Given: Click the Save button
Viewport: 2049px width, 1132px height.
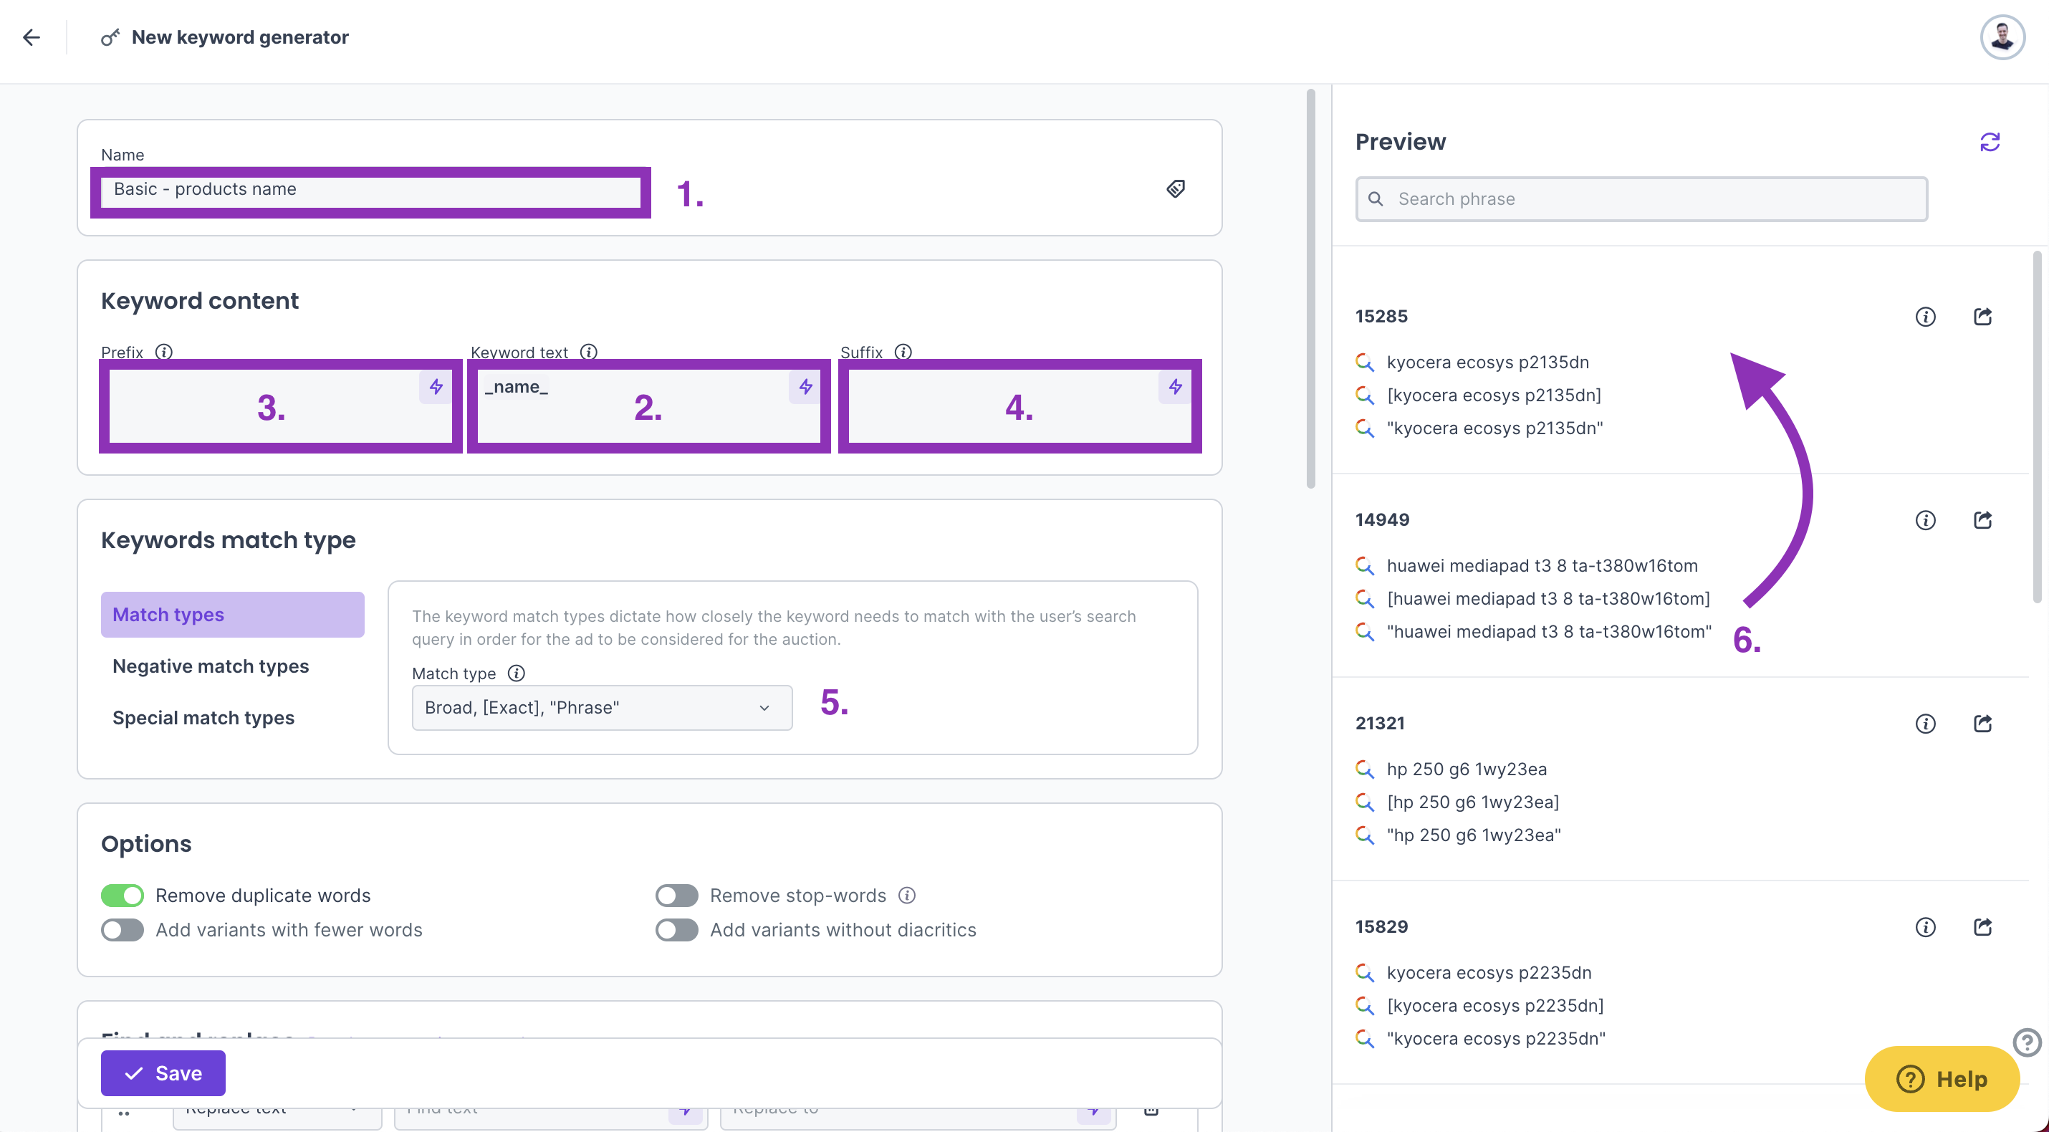Looking at the screenshot, I should tap(163, 1073).
